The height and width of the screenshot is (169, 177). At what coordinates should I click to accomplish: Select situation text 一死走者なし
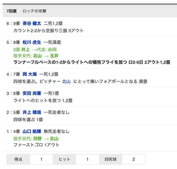pyautogui.click(x=56, y=112)
